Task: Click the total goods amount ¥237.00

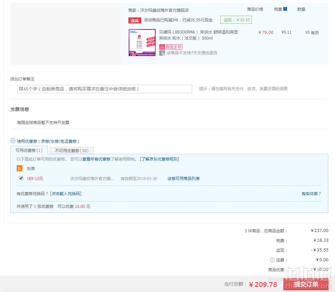Action: [320, 230]
